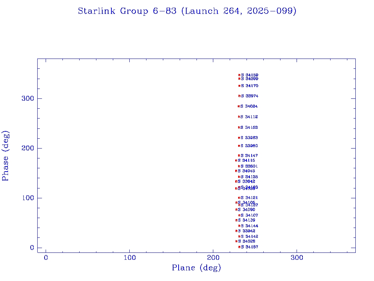374x281 pixels.
Task: Pick the S 34112 satellite marker
Action: click(239, 117)
